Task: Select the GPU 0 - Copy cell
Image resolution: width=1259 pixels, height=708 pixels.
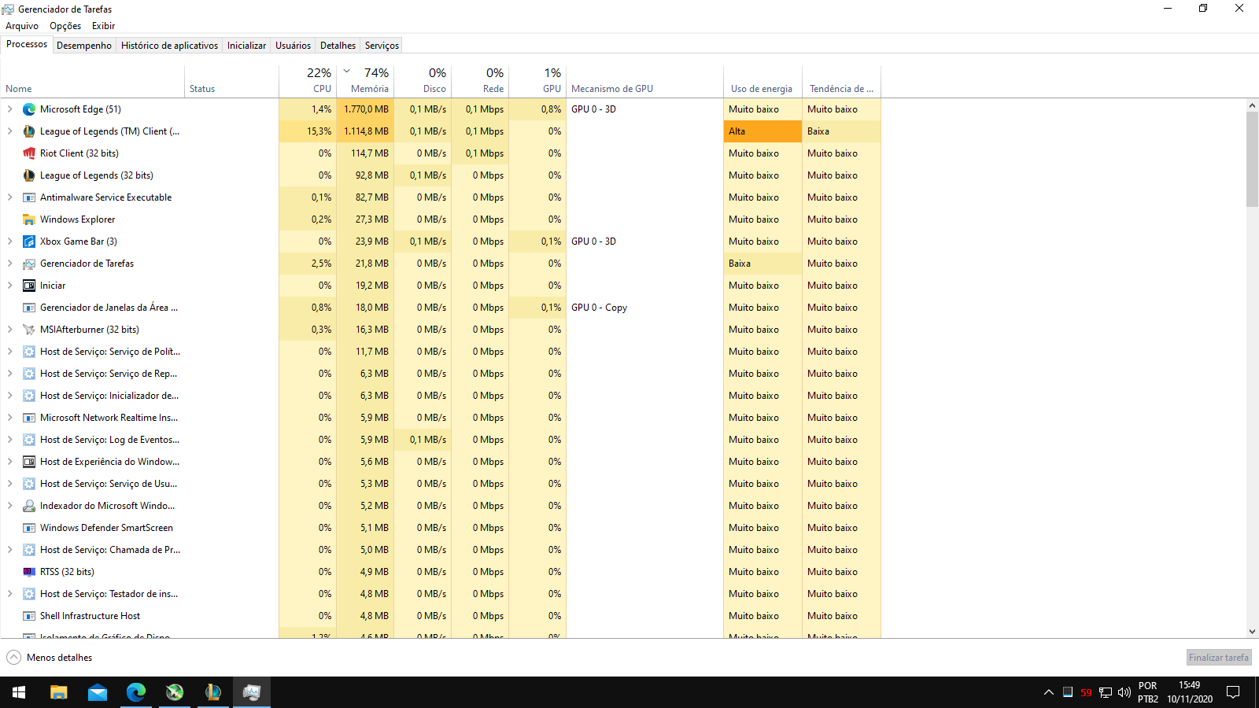Action: coord(644,308)
